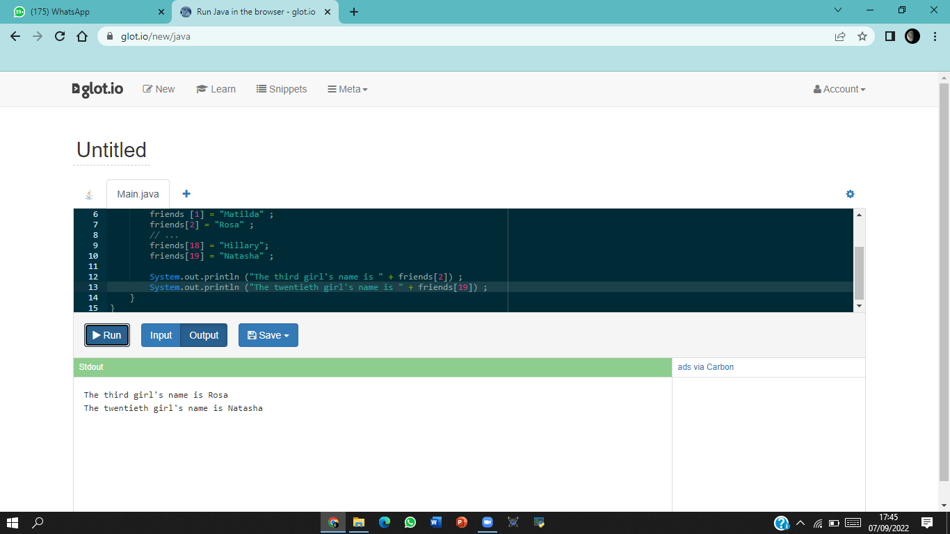Image resolution: width=950 pixels, height=534 pixels.
Task: Open WhatsApp from the taskbar
Action: [410, 522]
